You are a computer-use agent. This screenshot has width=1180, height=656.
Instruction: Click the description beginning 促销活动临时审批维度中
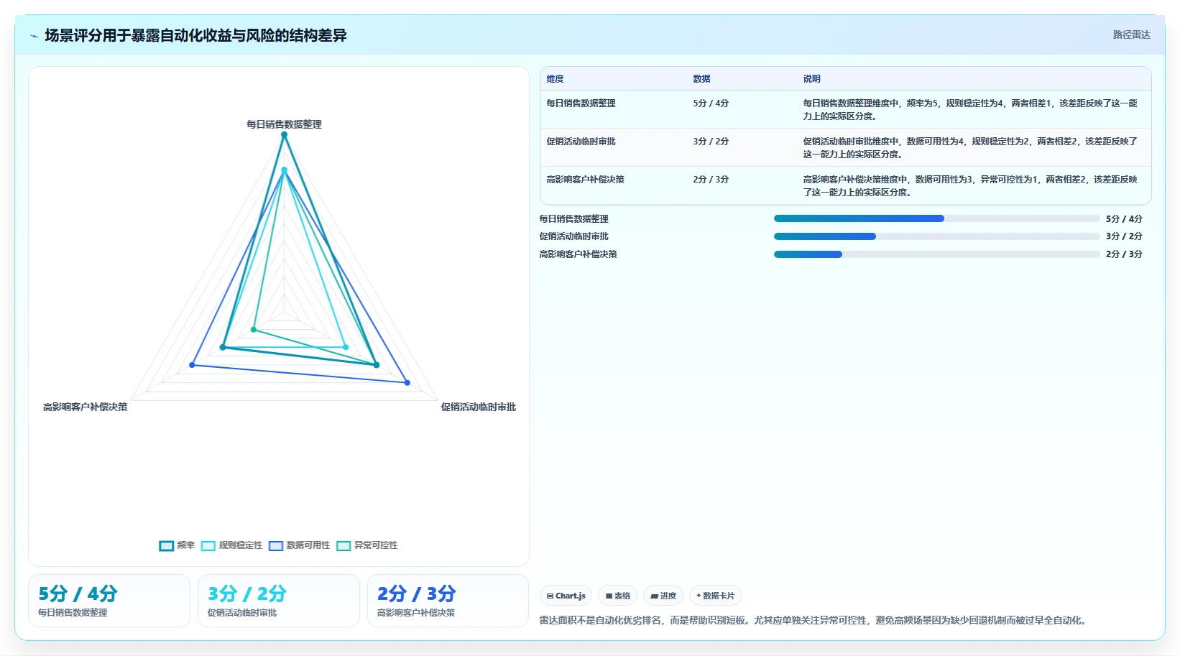pos(970,148)
